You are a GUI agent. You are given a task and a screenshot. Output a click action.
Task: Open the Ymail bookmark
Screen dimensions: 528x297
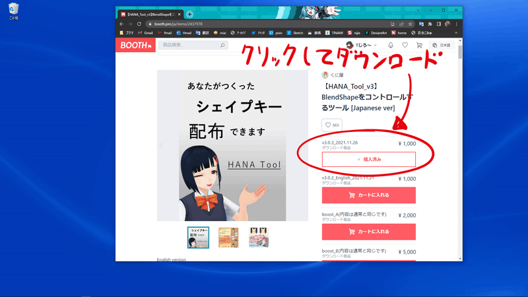click(x=164, y=33)
